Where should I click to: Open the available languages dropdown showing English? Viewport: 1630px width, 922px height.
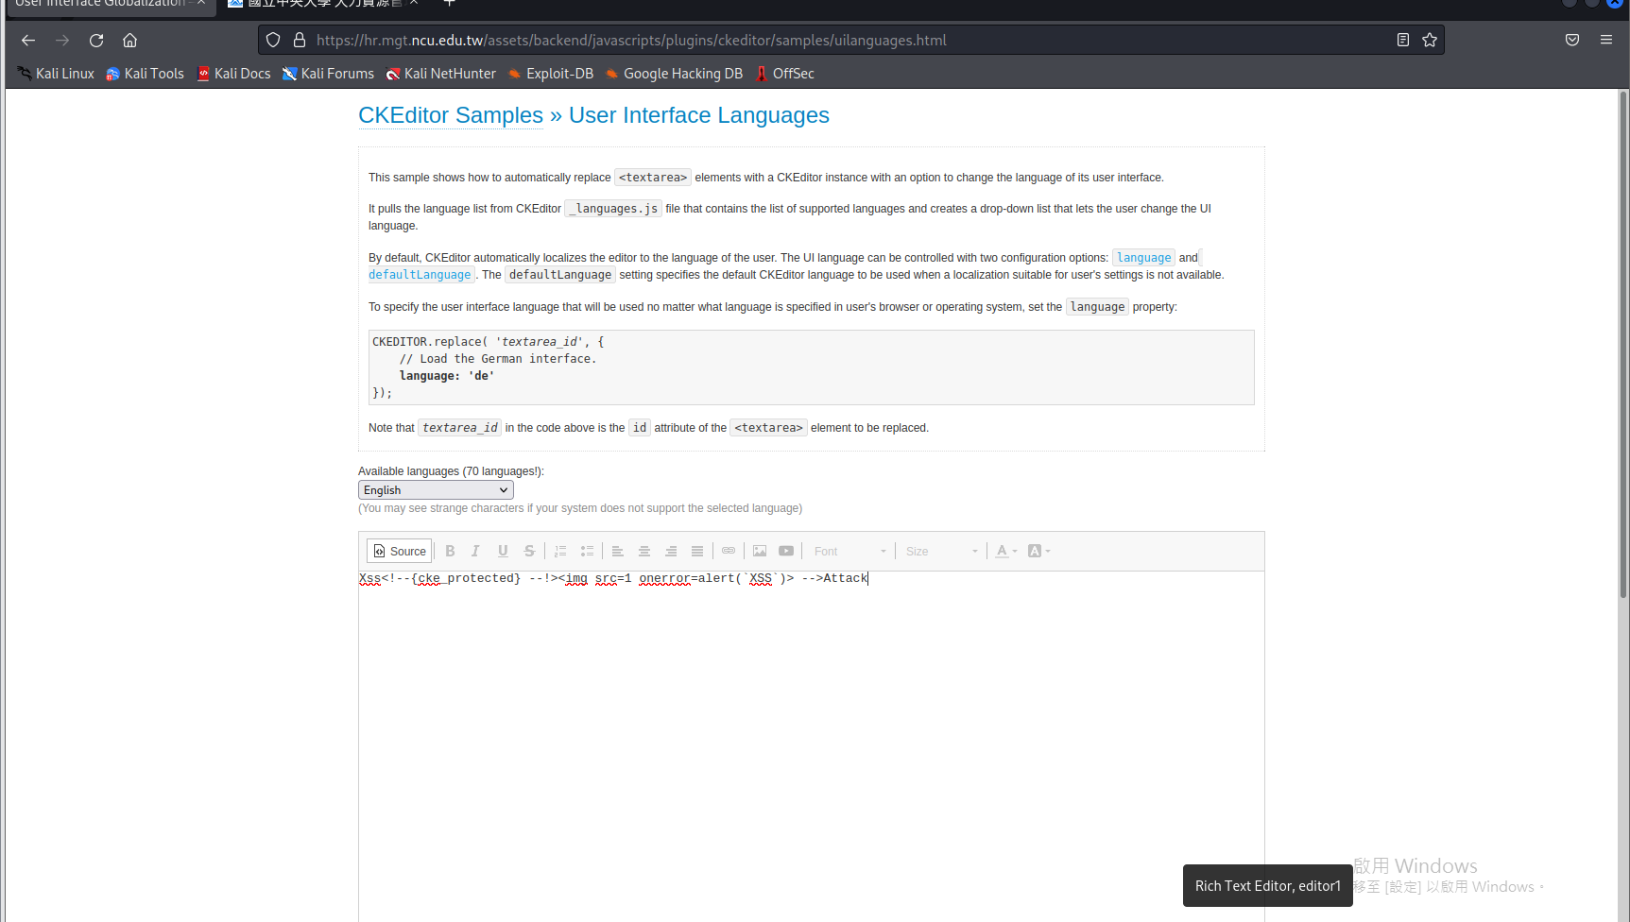tap(436, 489)
